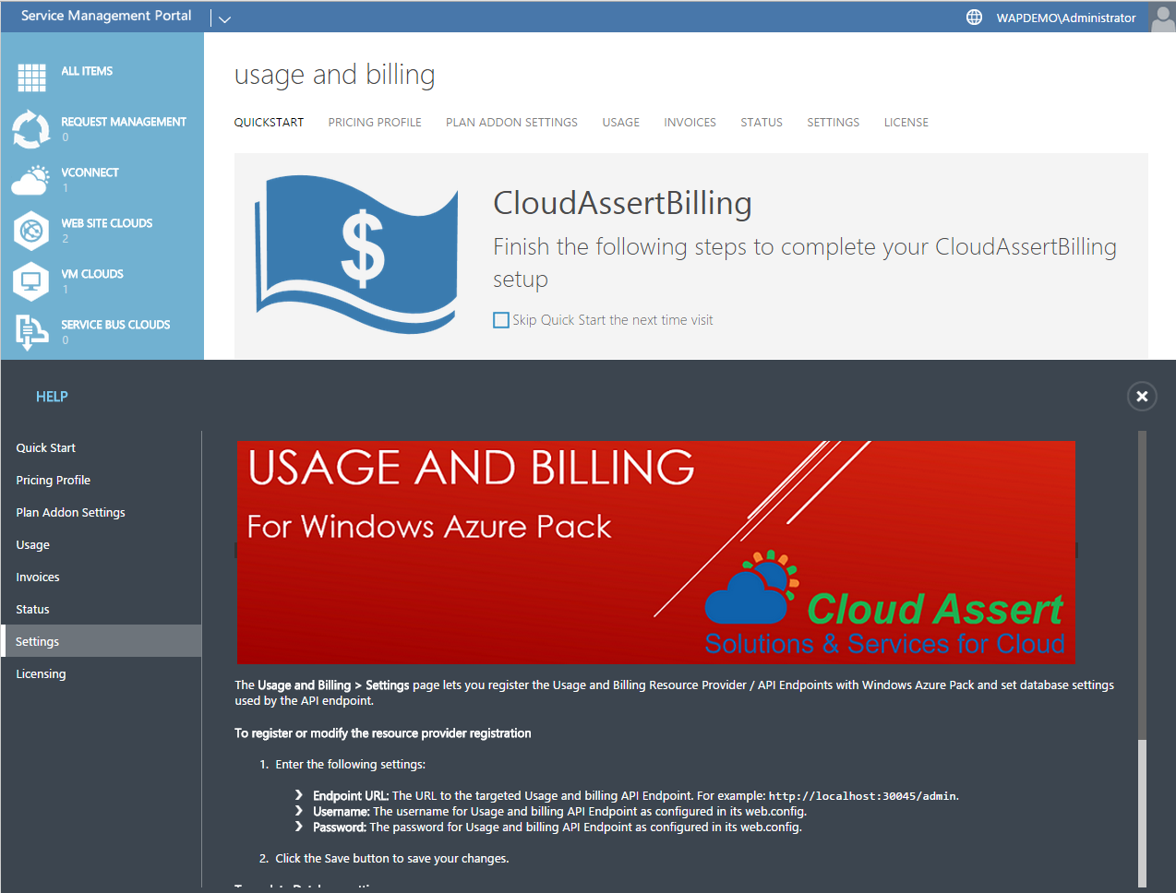Go to the License tab

[906, 122]
